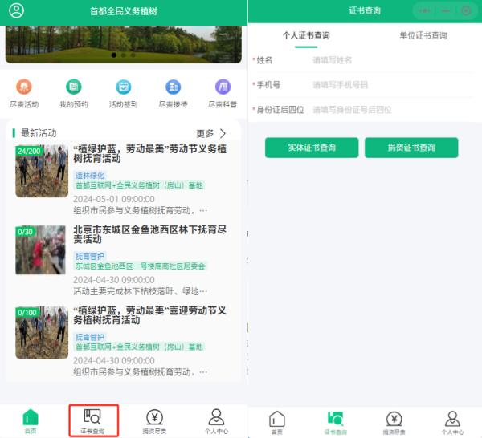Tap the 我的预约 shortcut icon
482x438 pixels.
(74, 87)
